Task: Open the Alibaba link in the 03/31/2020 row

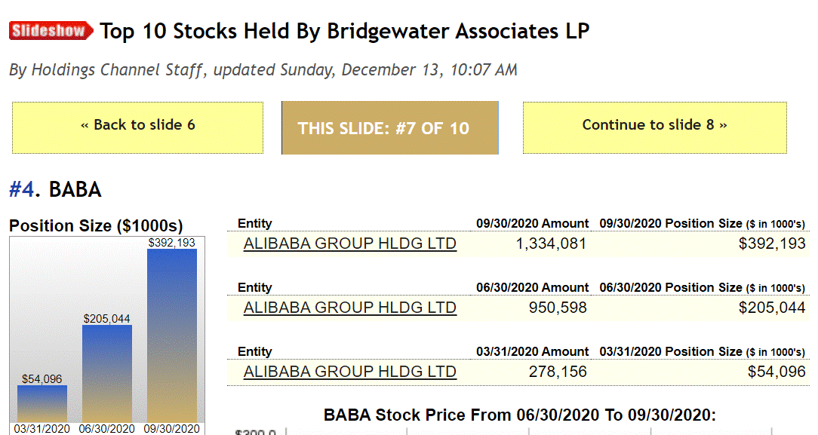Action: click(x=349, y=372)
